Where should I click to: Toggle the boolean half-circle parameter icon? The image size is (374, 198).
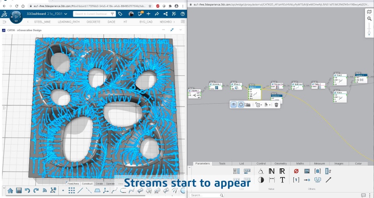(x=261, y=180)
